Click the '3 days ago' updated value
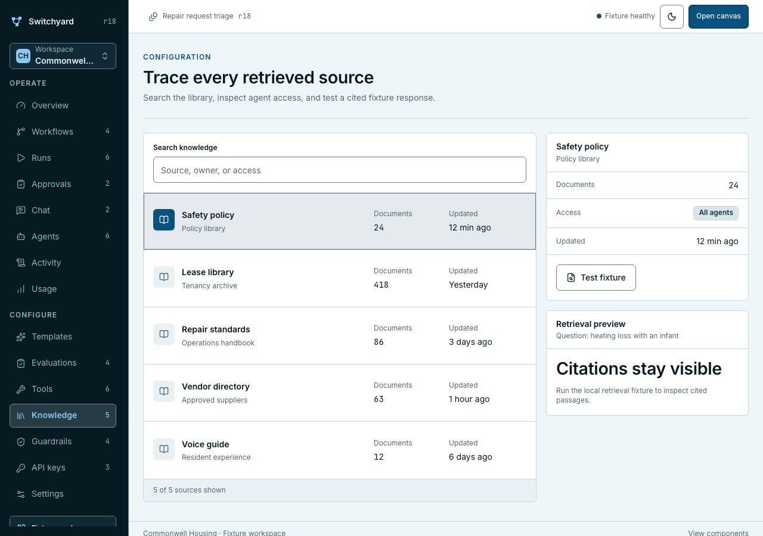763x536 pixels. point(470,342)
